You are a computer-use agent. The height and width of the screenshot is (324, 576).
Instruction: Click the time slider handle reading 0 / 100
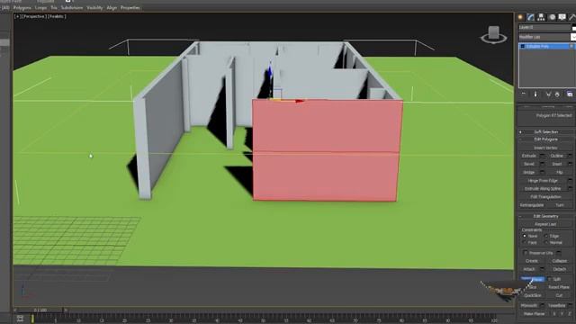pyautogui.click(x=40, y=310)
